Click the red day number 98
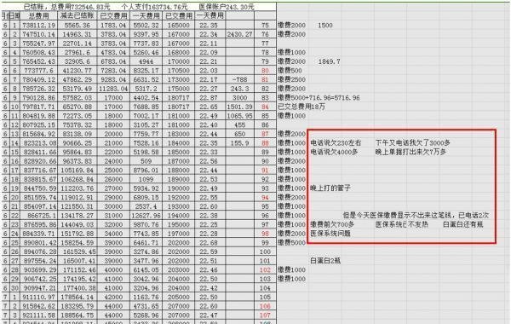 coord(265,234)
